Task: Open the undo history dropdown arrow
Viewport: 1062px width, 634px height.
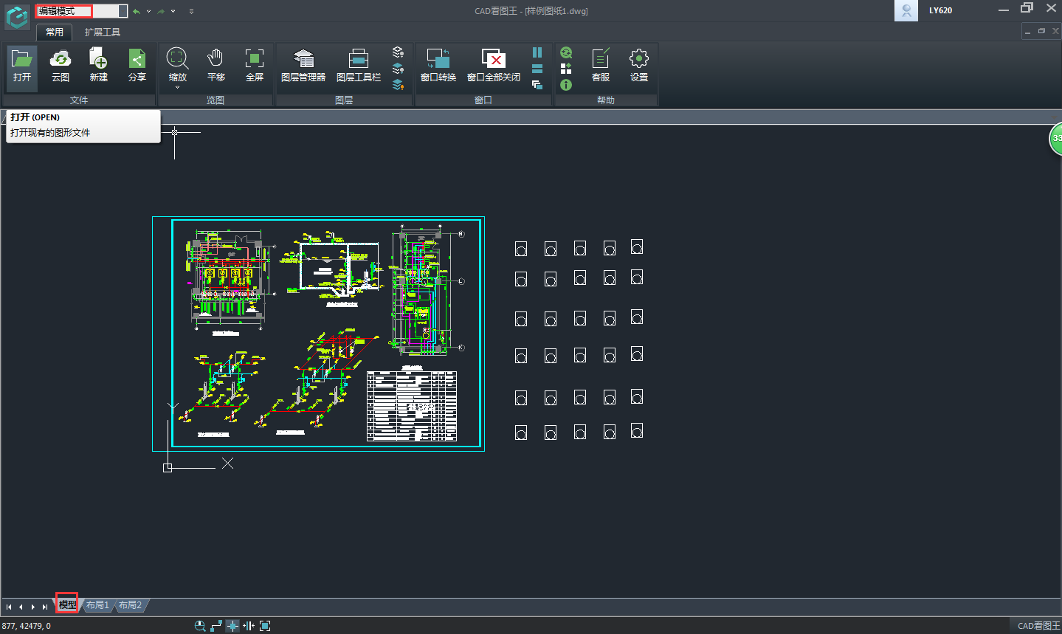Action: (x=148, y=12)
